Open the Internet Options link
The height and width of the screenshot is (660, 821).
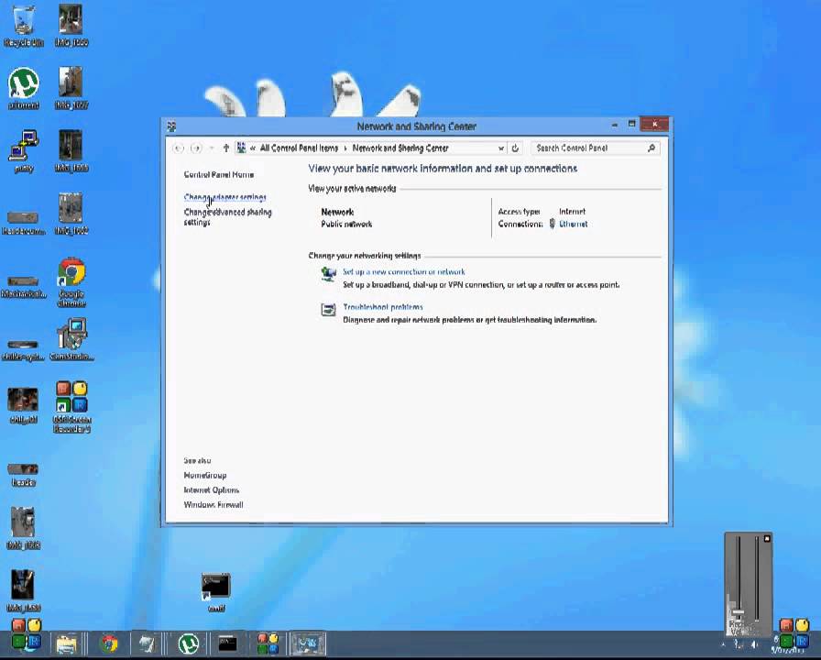coord(211,489)
